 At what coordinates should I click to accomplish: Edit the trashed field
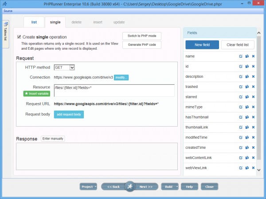coord(241,87)
